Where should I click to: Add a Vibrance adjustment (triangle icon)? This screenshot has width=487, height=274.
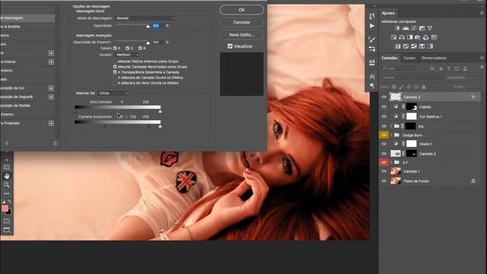point(430,28)
